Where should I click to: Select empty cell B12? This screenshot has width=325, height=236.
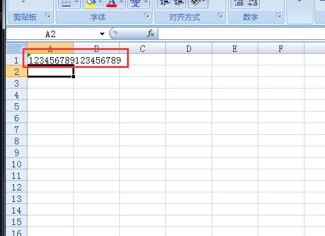pyautogui.click(x=96, y=187)
